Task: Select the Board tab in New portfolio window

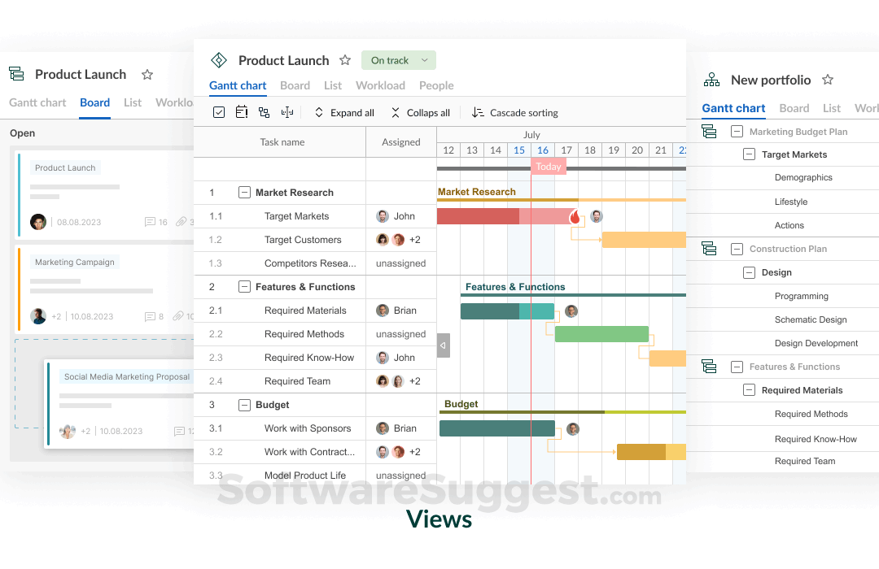Action: [794, 108]
